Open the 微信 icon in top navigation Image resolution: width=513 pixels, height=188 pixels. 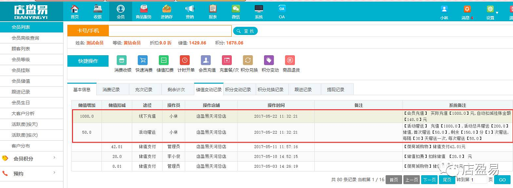[x=236, y=9]
